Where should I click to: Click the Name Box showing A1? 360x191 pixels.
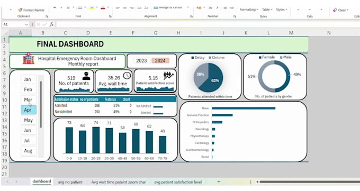point(13,24)
